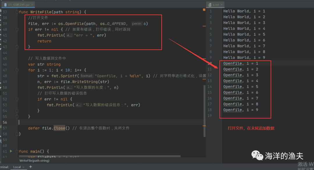Collapse the if err != nil block at line 40
Screen dimensions: 314x170
tap(17, 29)
